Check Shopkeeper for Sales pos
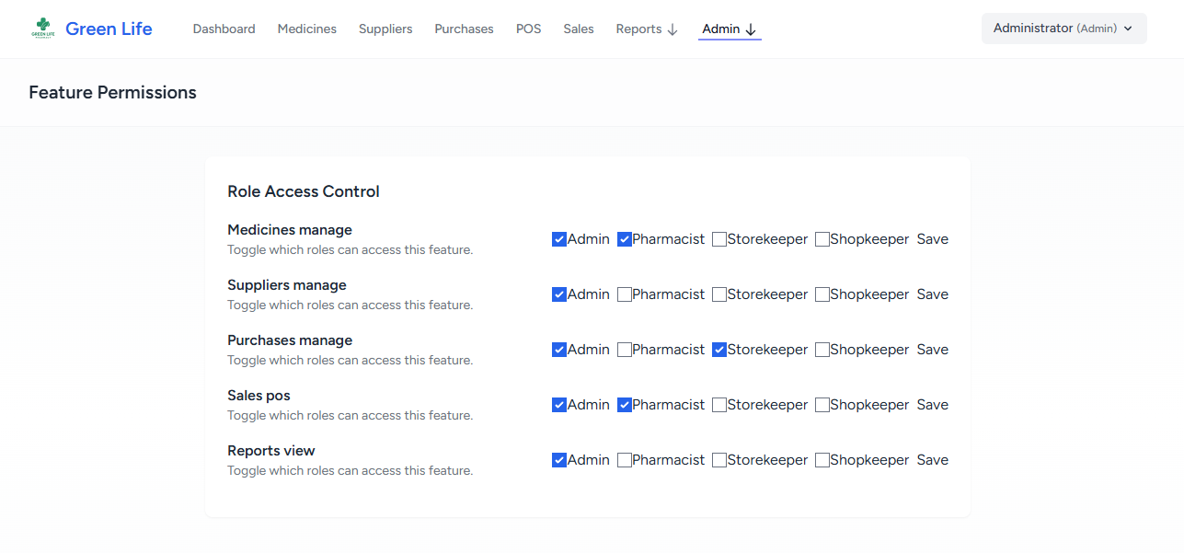 pos(822,404)
